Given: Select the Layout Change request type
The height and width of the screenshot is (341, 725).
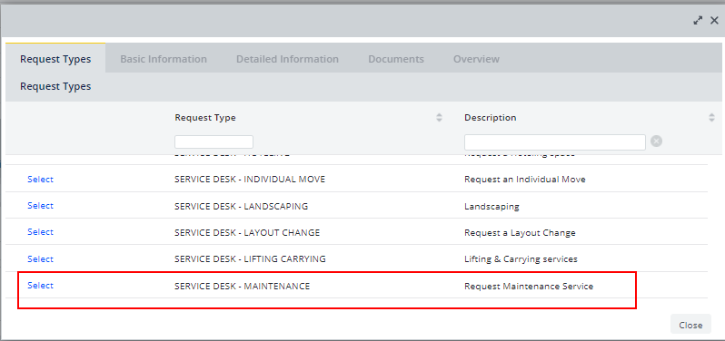Looking at the screenshot, I should (40, 231).
